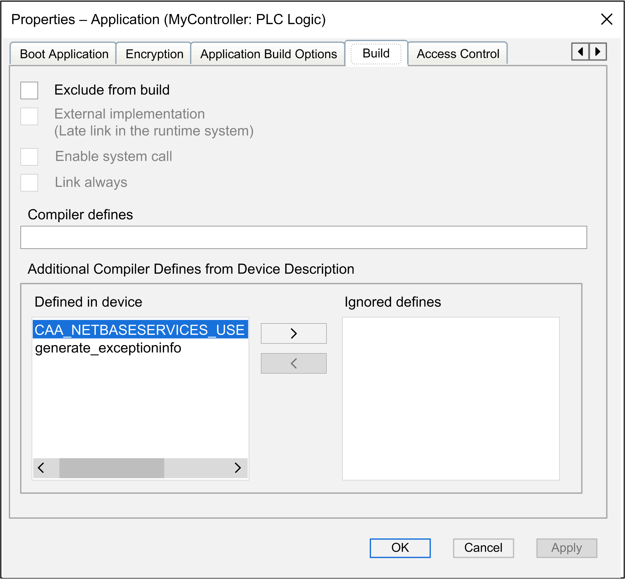625x579 pixels.
Task: Click the horizontal scrollbar thumb in defines list
Action: point(112,468)
